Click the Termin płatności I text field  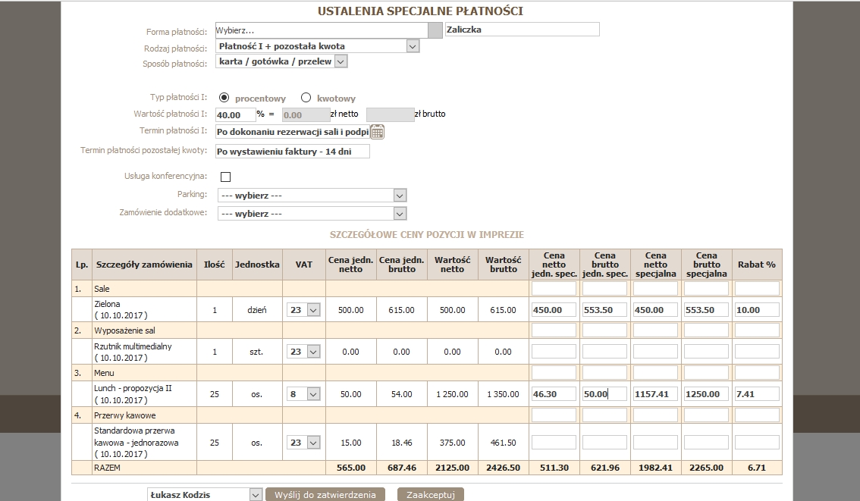tap(292, 132)
